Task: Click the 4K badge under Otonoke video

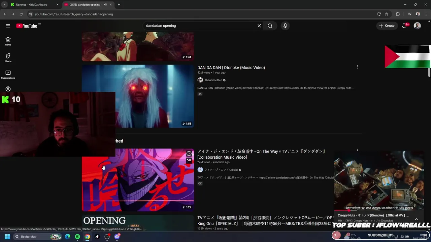Action: click(x=200, y=94)
